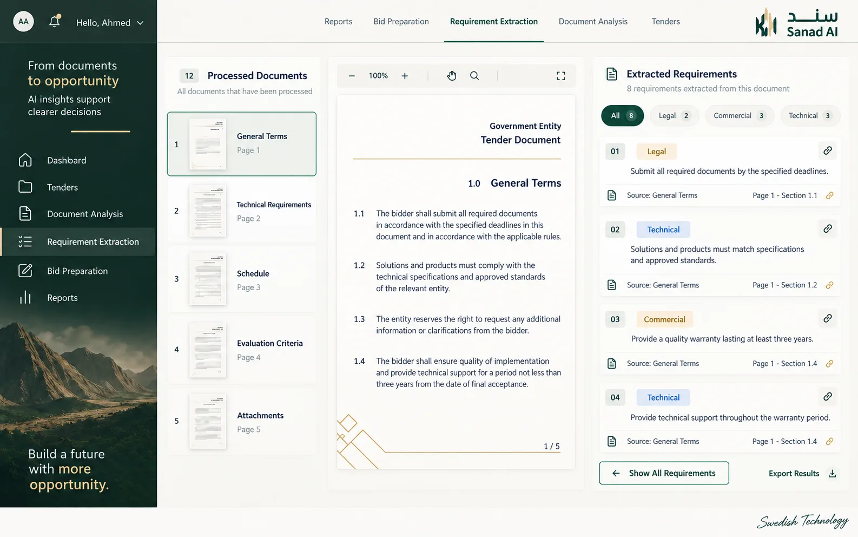Zoom out the document viewer
This screenshot has width=858, height=537.
click(352, 76)
